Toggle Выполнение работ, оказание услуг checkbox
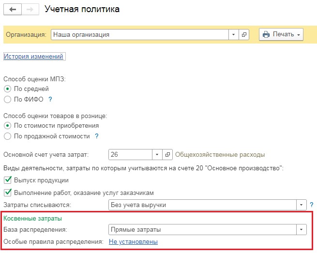This screenshot has width=317, height=253. [x=7, y=192]
